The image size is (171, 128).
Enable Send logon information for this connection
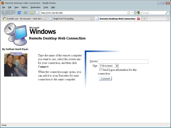pyautogui.click(x=101, y=70)
